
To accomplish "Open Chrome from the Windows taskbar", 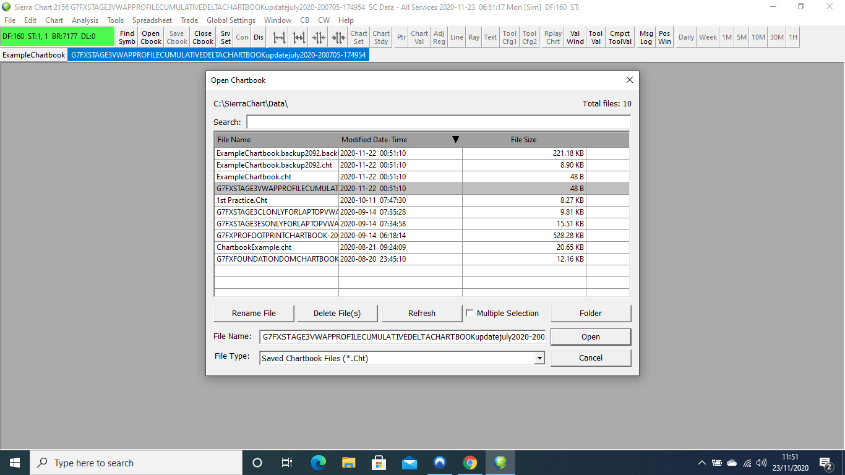I will coord(470,463).
